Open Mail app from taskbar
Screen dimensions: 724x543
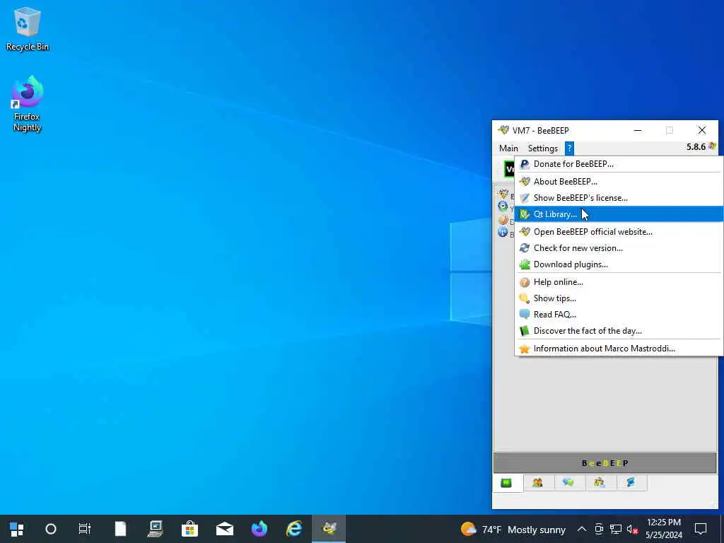tap(224, 529)
